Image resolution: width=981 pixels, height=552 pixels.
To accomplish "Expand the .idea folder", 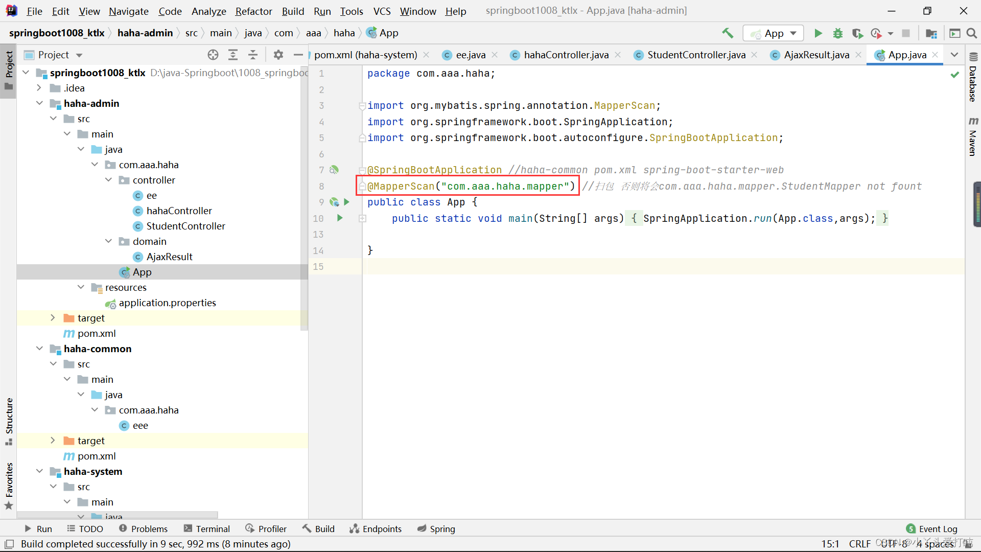I will point(39,88).
